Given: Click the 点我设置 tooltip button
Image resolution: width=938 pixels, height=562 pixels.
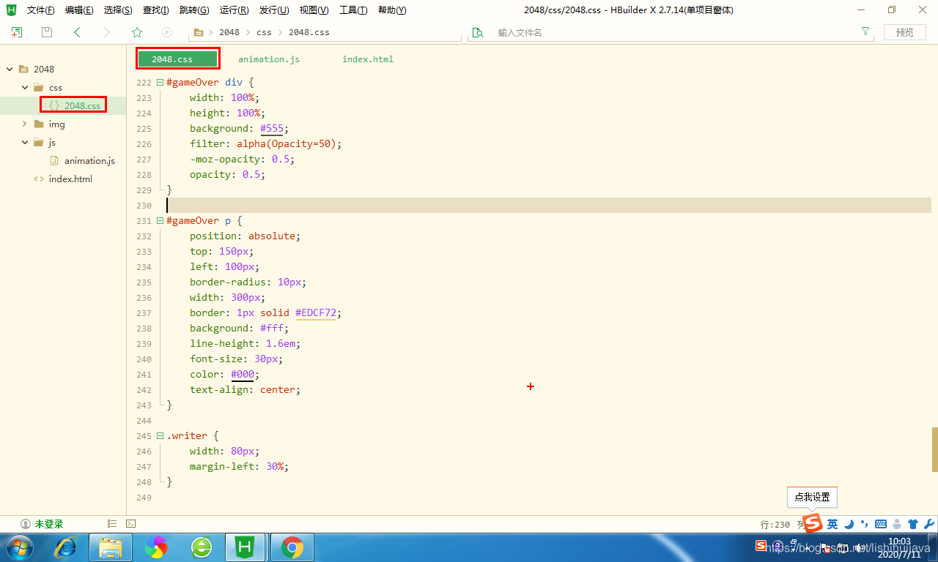Looking at the screenshot, I should 812,497.
